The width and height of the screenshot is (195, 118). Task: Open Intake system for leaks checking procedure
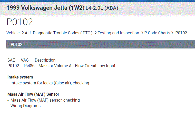click(x=50, y=83)
